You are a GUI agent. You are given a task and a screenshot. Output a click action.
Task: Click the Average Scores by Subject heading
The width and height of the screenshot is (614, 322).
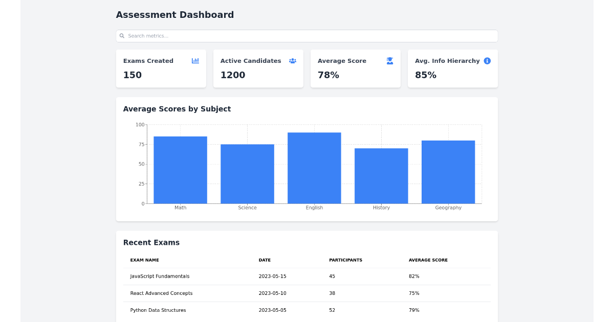tap(177, 109)
